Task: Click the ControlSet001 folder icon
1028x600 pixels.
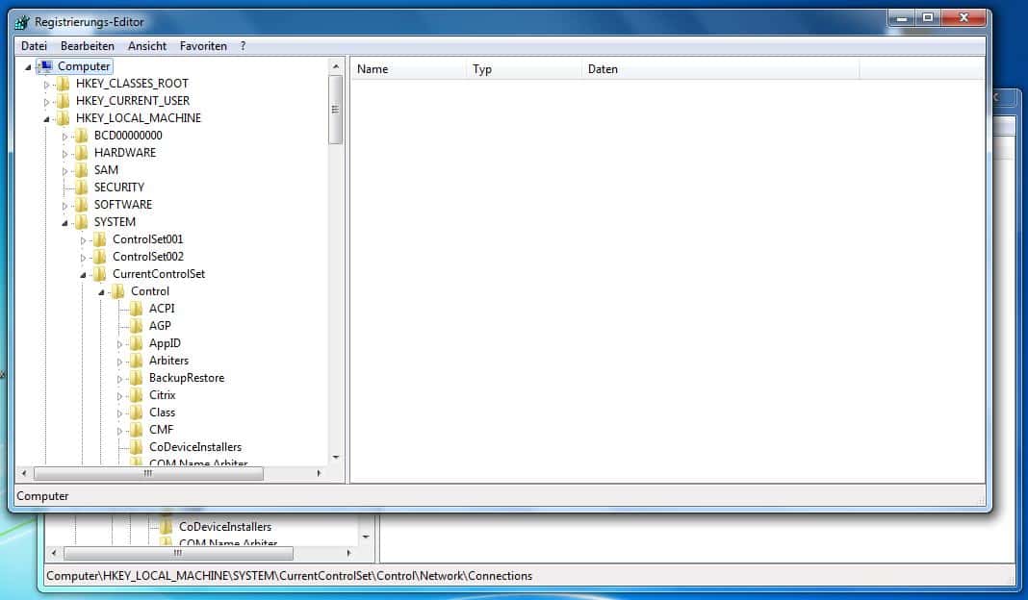Action: tap(100, 239)
